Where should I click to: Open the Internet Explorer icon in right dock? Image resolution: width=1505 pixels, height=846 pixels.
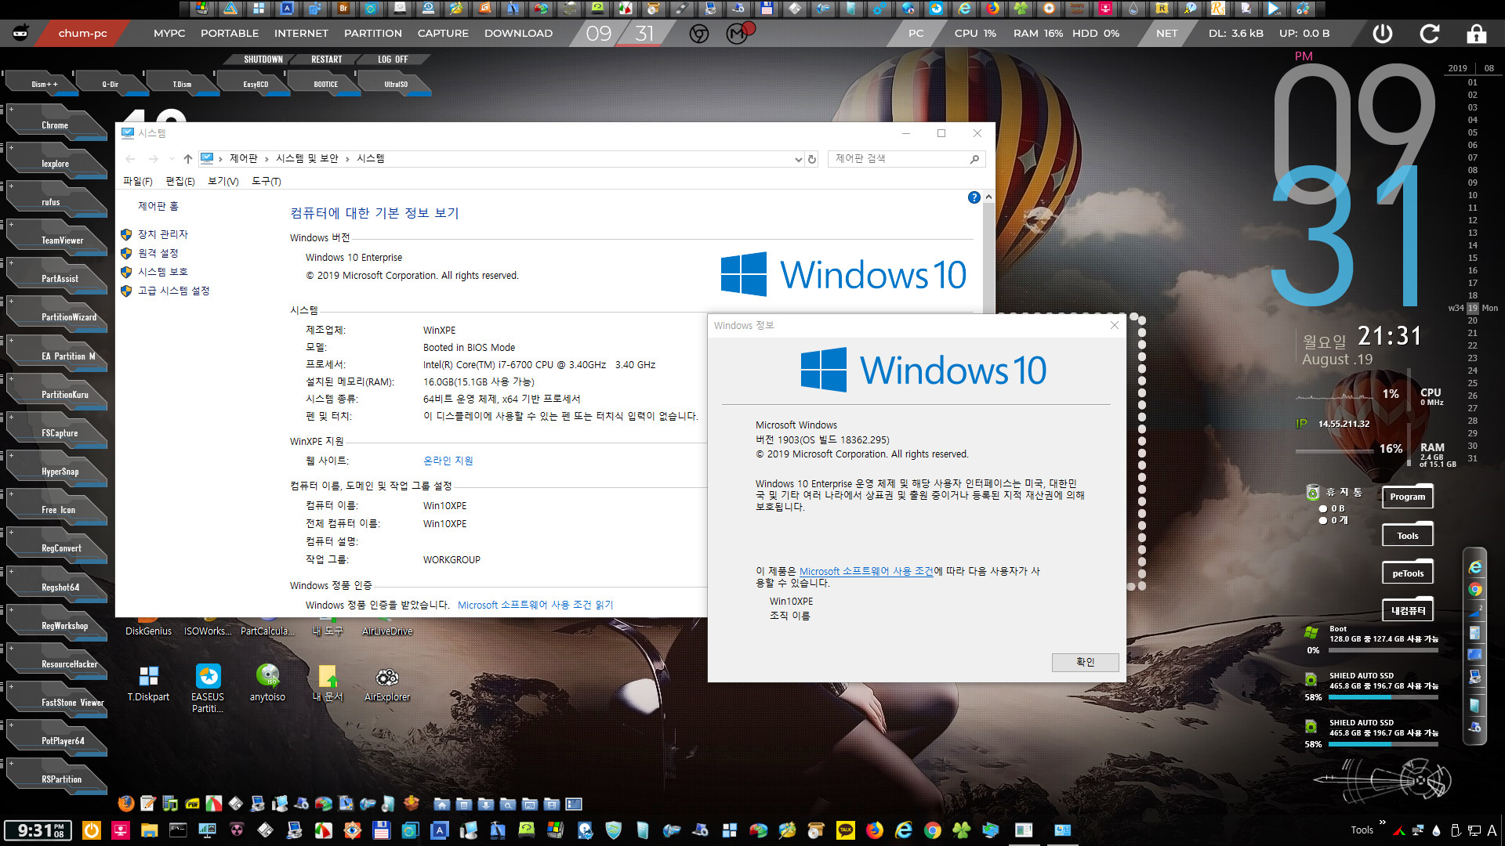(1475, 567)
